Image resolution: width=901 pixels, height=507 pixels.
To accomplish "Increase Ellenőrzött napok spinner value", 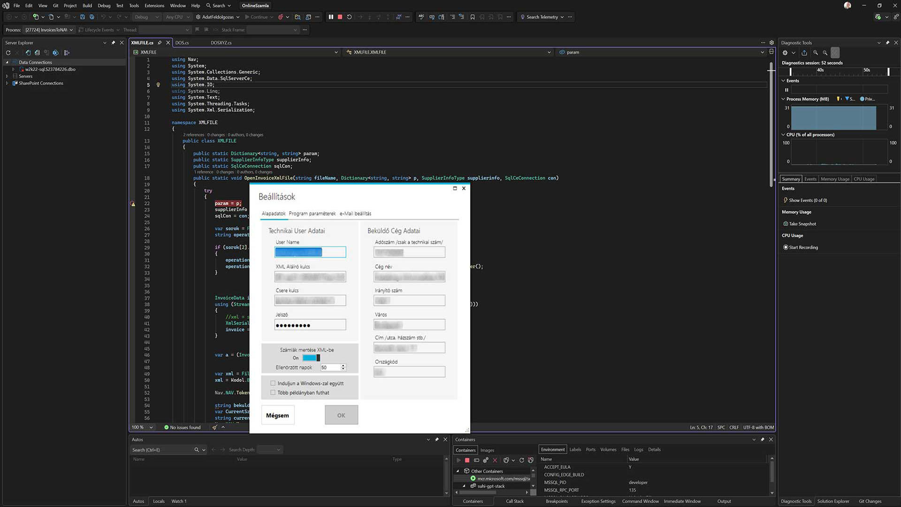I will click(x=343, y=366).
